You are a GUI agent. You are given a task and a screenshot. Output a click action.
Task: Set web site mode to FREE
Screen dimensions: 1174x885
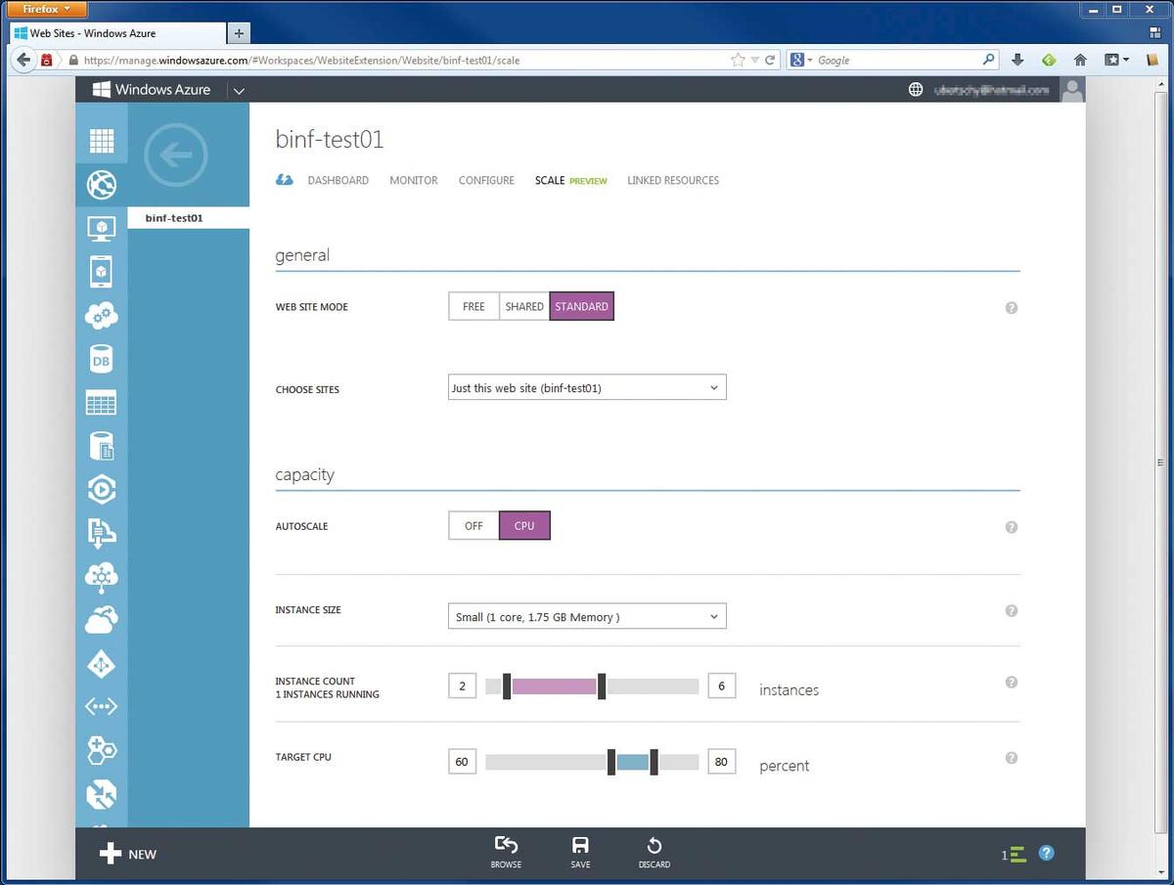point(474,307)
